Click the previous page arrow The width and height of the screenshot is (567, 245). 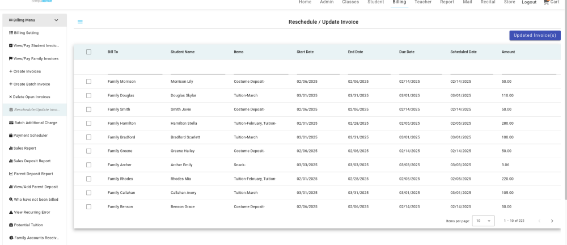tap(539, 221)
